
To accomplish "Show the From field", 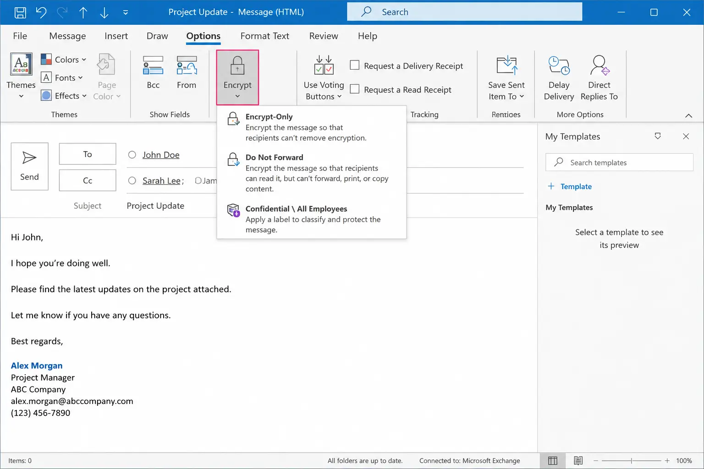I will click(x=187, y=72).
